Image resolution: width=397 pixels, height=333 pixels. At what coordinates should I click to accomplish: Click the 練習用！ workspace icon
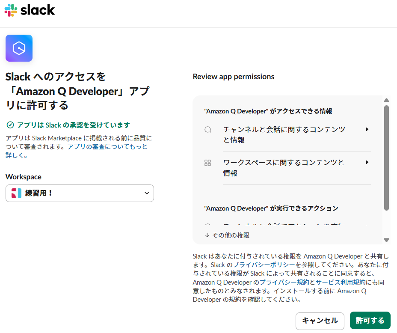pos(16,193)
